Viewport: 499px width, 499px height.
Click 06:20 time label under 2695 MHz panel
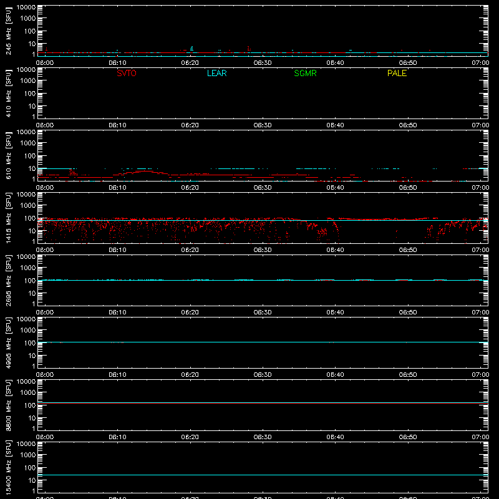coord(190,312)
